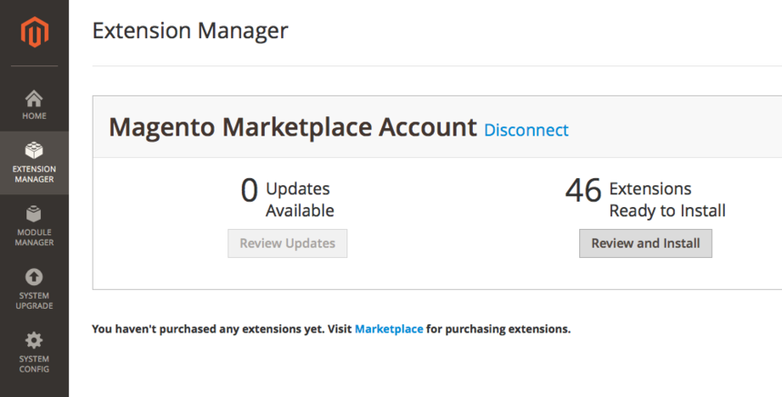Image resolution: width=782 pixels, height=397 pixels.
Task: Disconnect the Magento Marketplace account
Action: pos(526,130)
